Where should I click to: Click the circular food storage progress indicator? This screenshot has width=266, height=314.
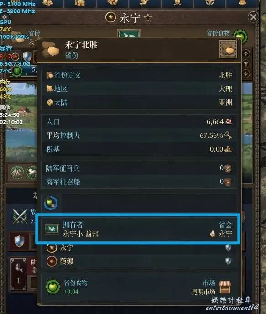point(51,203)
